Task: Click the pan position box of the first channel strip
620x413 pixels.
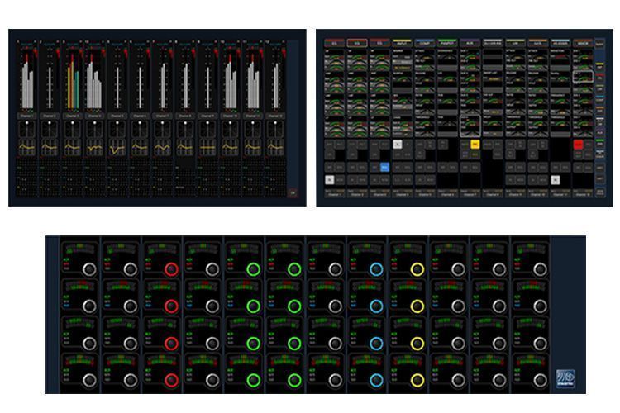Action: [x=27, y=129]
